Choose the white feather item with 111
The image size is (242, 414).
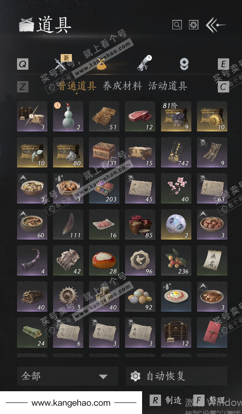68,224
